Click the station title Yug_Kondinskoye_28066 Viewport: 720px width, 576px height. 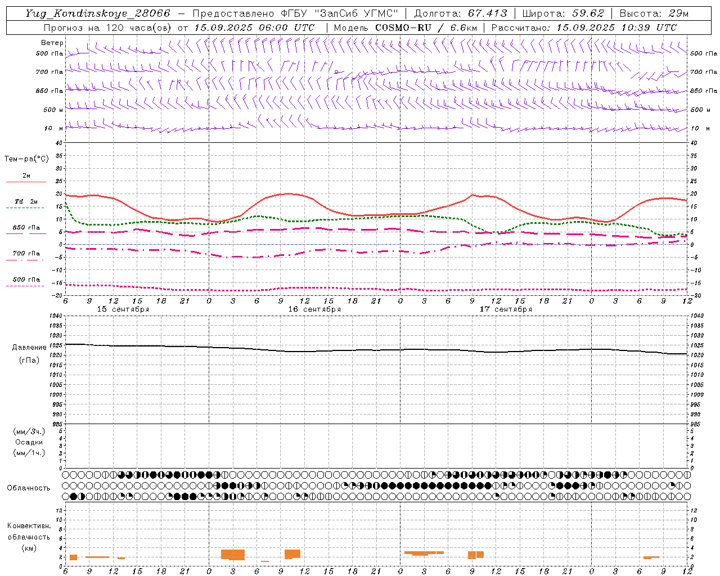click(x=98, y=13)
